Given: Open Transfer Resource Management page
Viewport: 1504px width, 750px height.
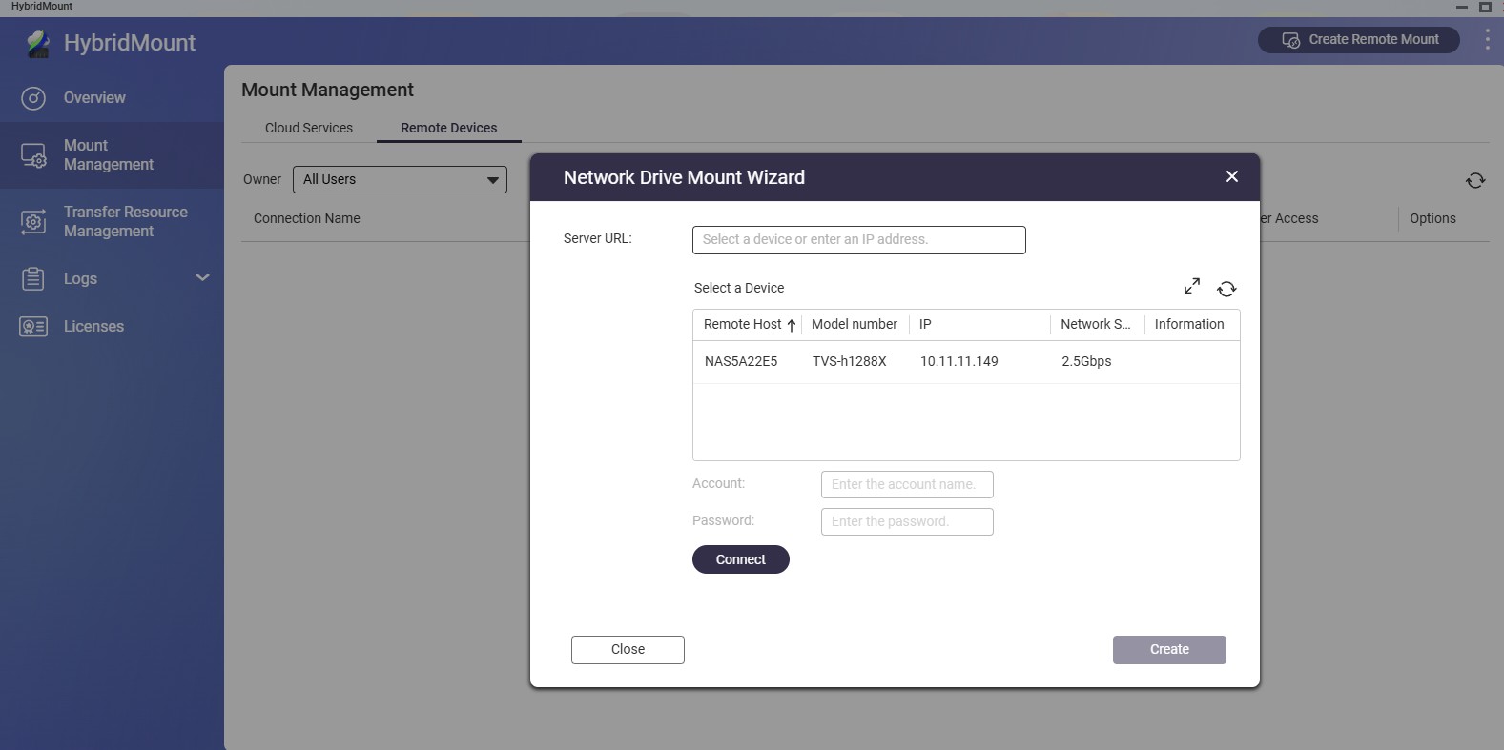Looking at the screenshot, I should (x=125, y=222).
